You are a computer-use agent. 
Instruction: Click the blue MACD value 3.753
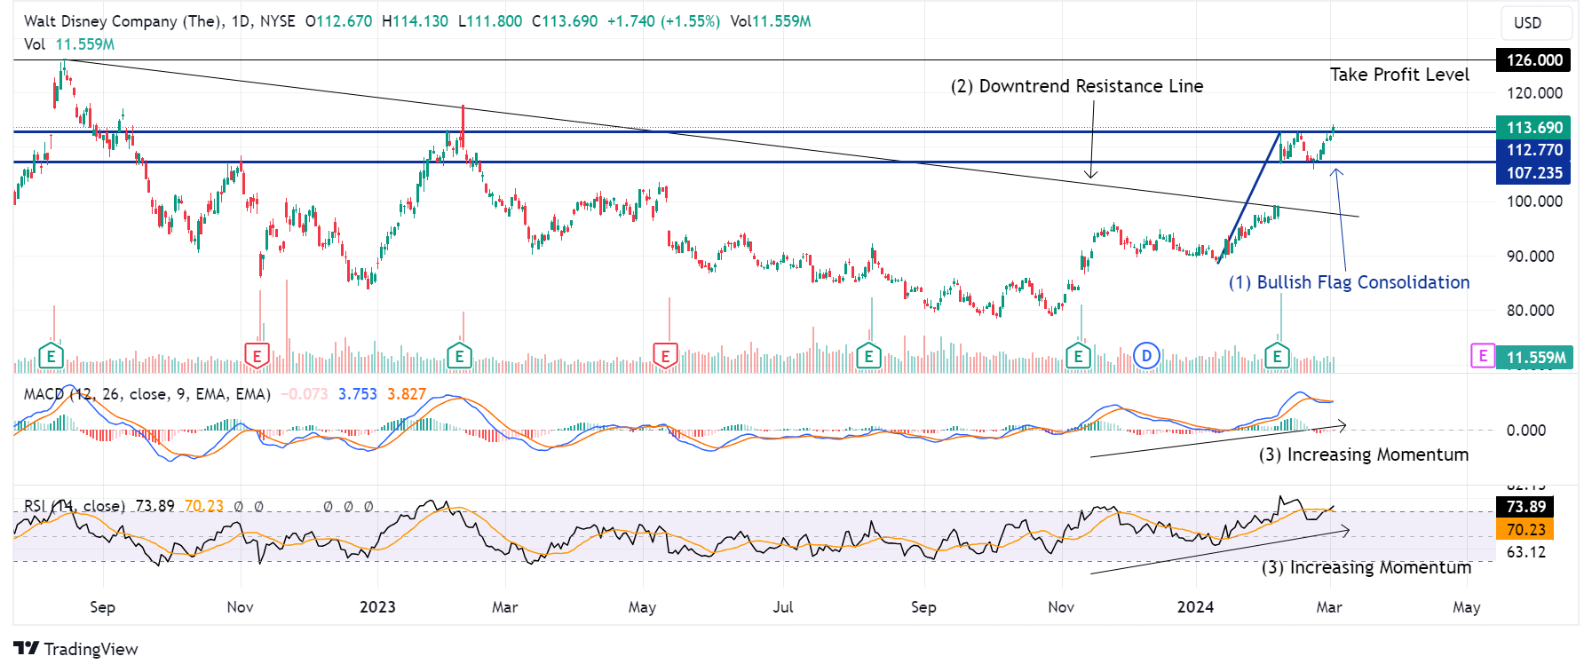(x=358, y=394)
